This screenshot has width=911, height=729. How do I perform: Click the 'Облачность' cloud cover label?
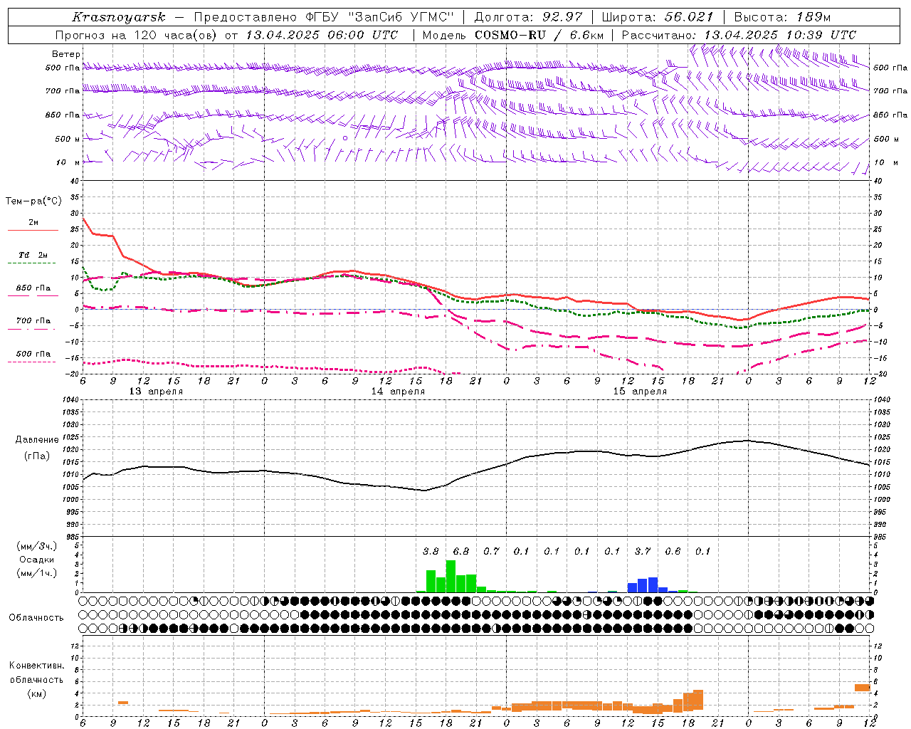[36, 618]
